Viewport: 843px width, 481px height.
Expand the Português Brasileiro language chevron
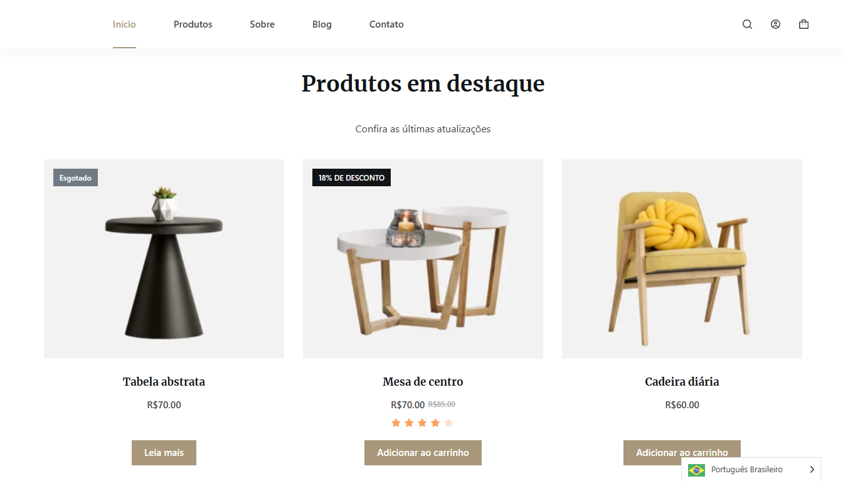[x=812, y=470]
